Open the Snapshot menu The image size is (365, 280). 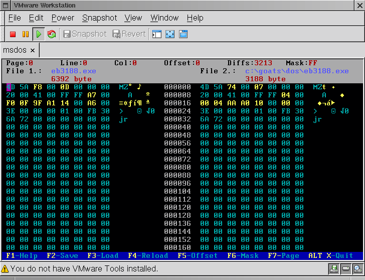99,18
